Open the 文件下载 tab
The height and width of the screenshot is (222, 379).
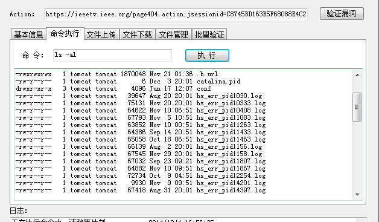[137, 34]
